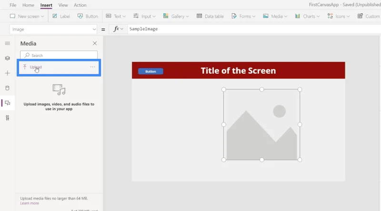The image size is (381, 211).
Task: Open the View tab
Action: [63, 5]
